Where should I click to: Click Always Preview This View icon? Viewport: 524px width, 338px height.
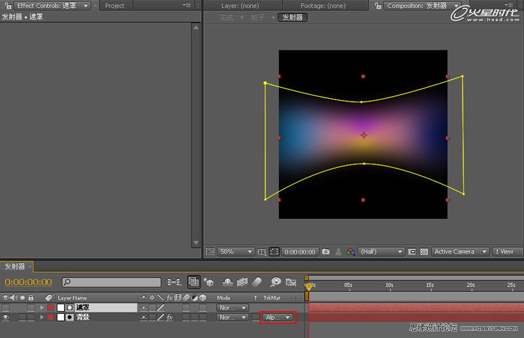(210, 252)
